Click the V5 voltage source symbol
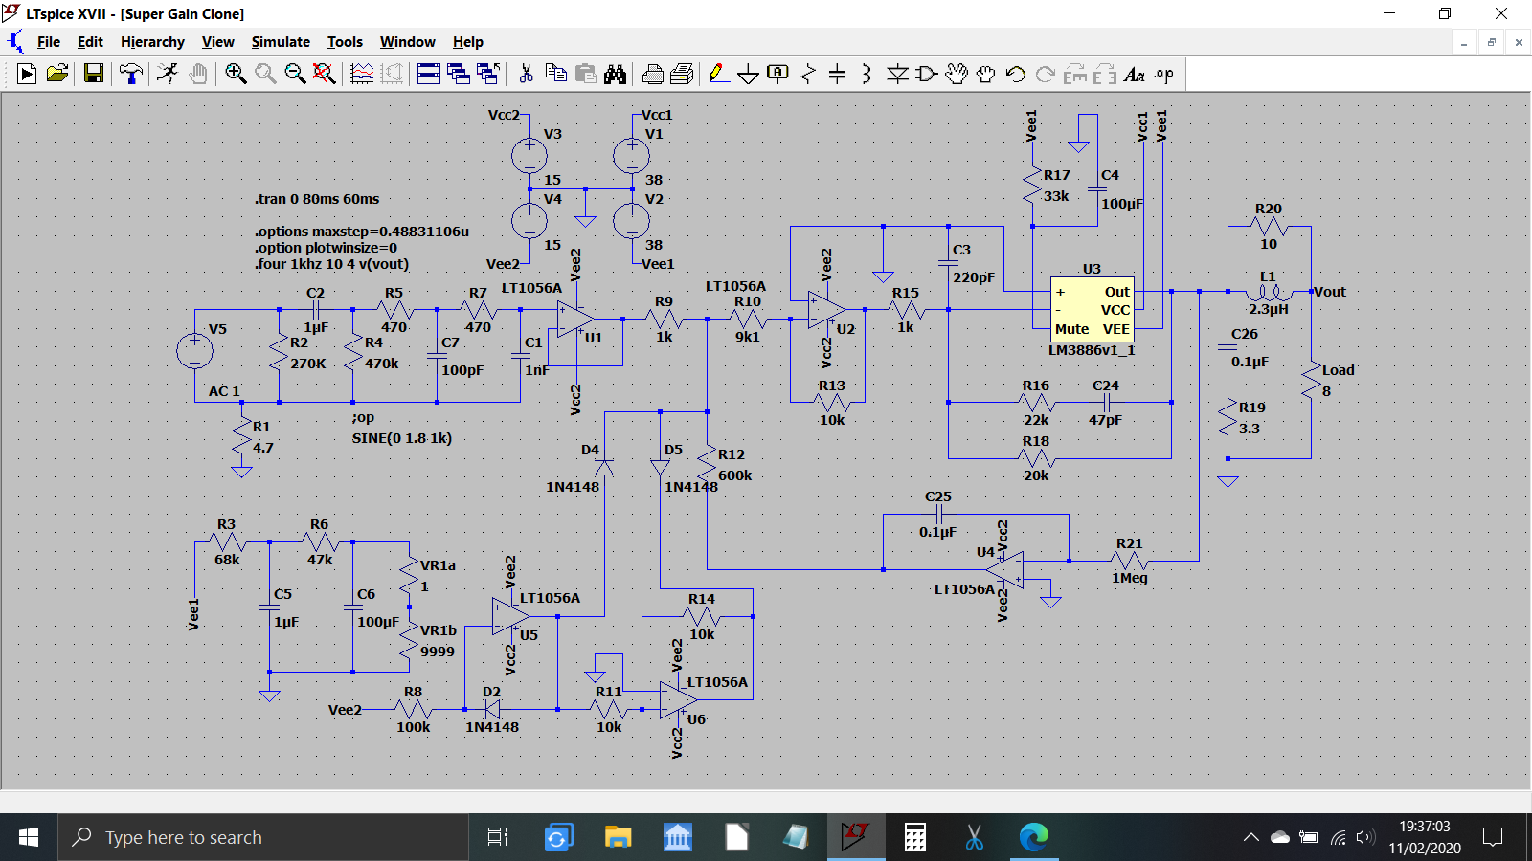 click(x=194, y=350)
